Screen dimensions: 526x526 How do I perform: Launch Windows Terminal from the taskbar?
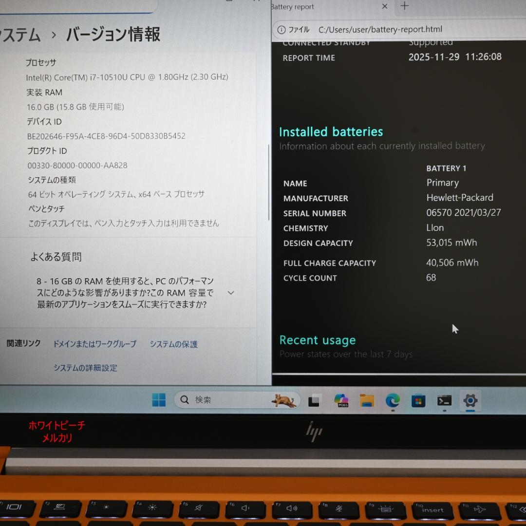point(444,400)
